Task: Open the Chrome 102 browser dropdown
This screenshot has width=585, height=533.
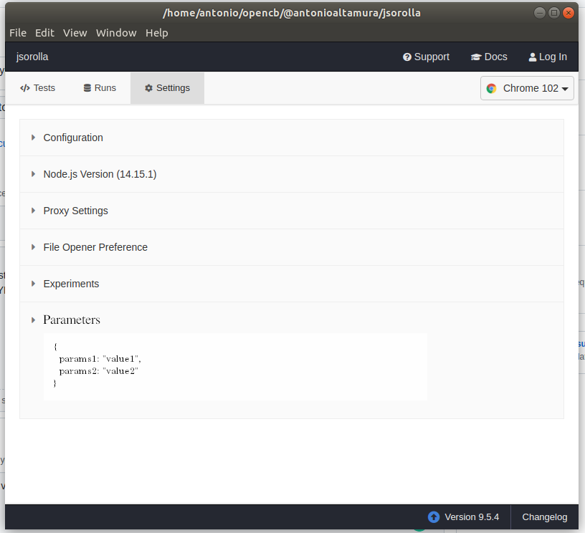Action: click(527, 88)
